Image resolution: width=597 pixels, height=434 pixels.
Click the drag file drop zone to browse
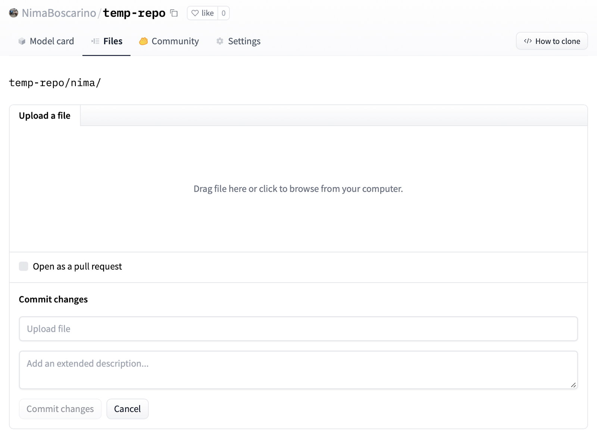pyautogui.click(x=298, y=189)
